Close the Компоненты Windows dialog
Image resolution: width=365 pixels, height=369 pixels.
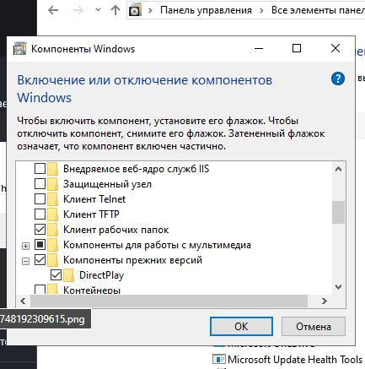[335, 48]
